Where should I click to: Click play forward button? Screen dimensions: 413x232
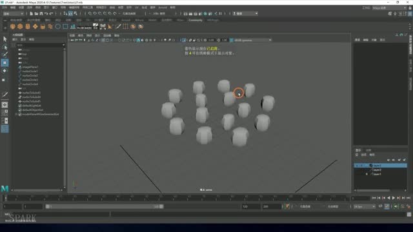pos(394,198)
